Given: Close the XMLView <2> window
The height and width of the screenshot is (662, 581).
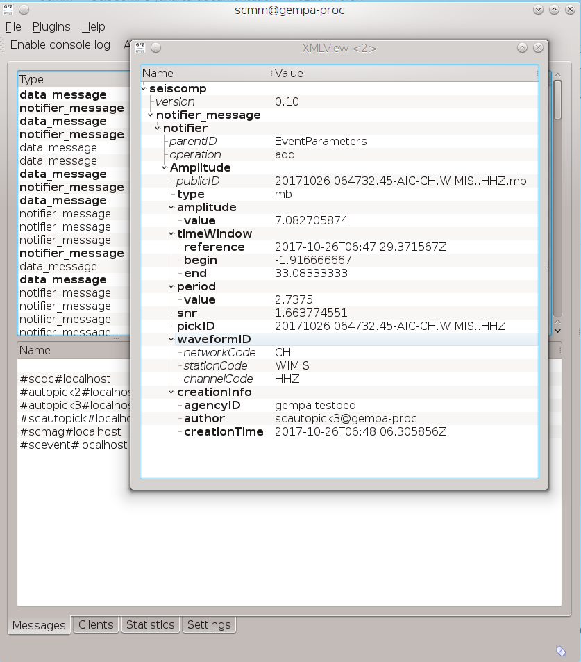Looking at the screenshot, I should (538, 47).
